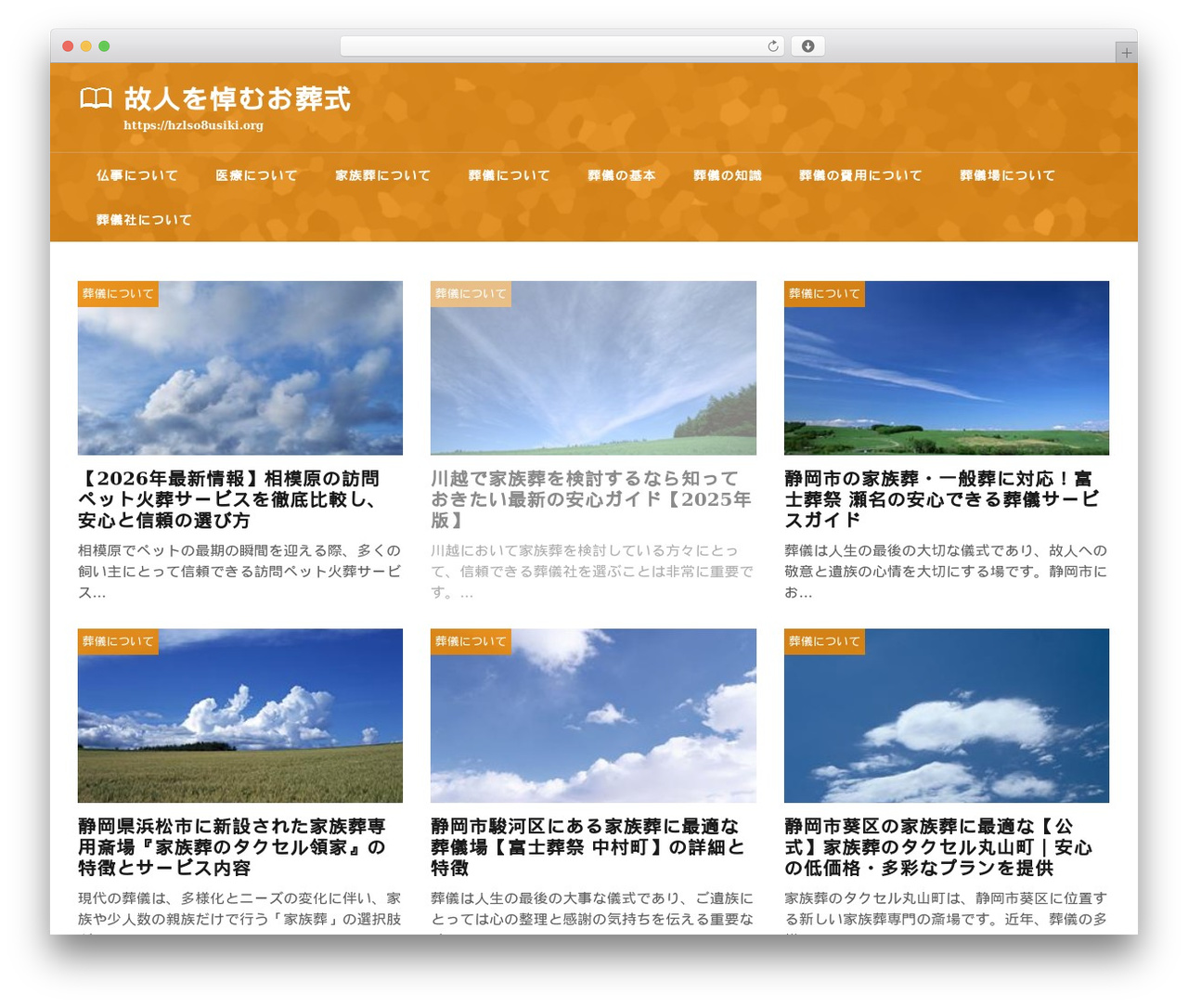Click the thumbnail of the 駿河区 中村町 article
Screen dimensions: 1188x1006
pyautogui.click(x=593, y=716)
